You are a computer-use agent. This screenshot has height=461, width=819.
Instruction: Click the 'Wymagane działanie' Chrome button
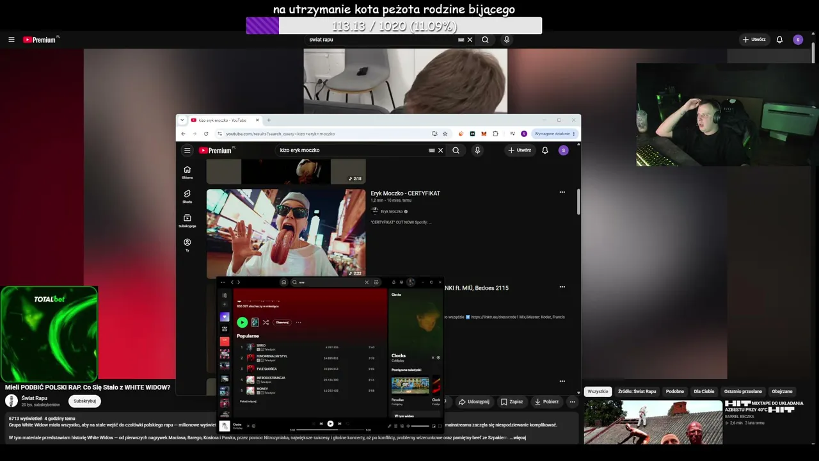(554, 134)
